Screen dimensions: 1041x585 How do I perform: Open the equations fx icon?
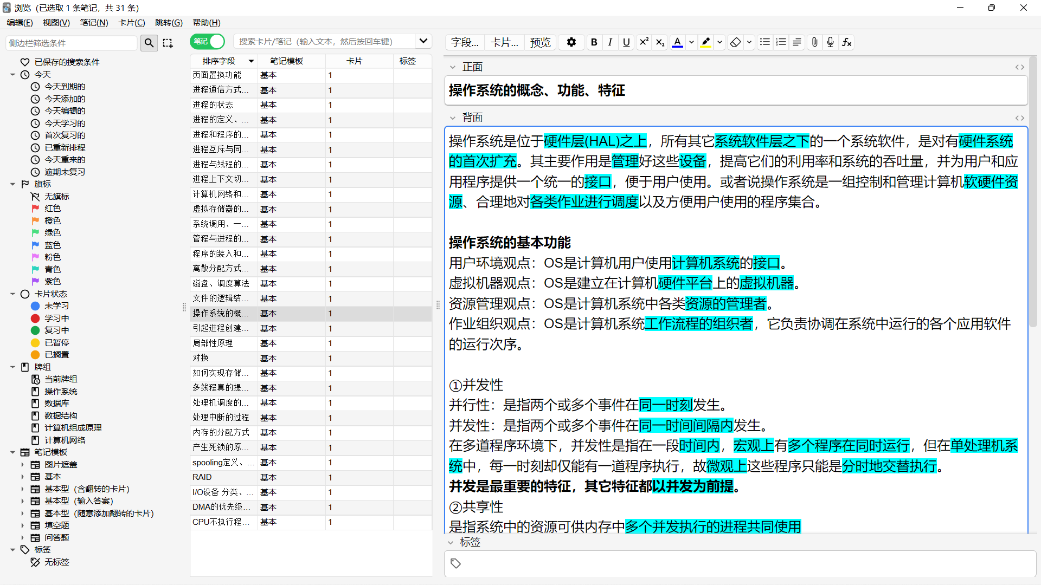point(847,42)
